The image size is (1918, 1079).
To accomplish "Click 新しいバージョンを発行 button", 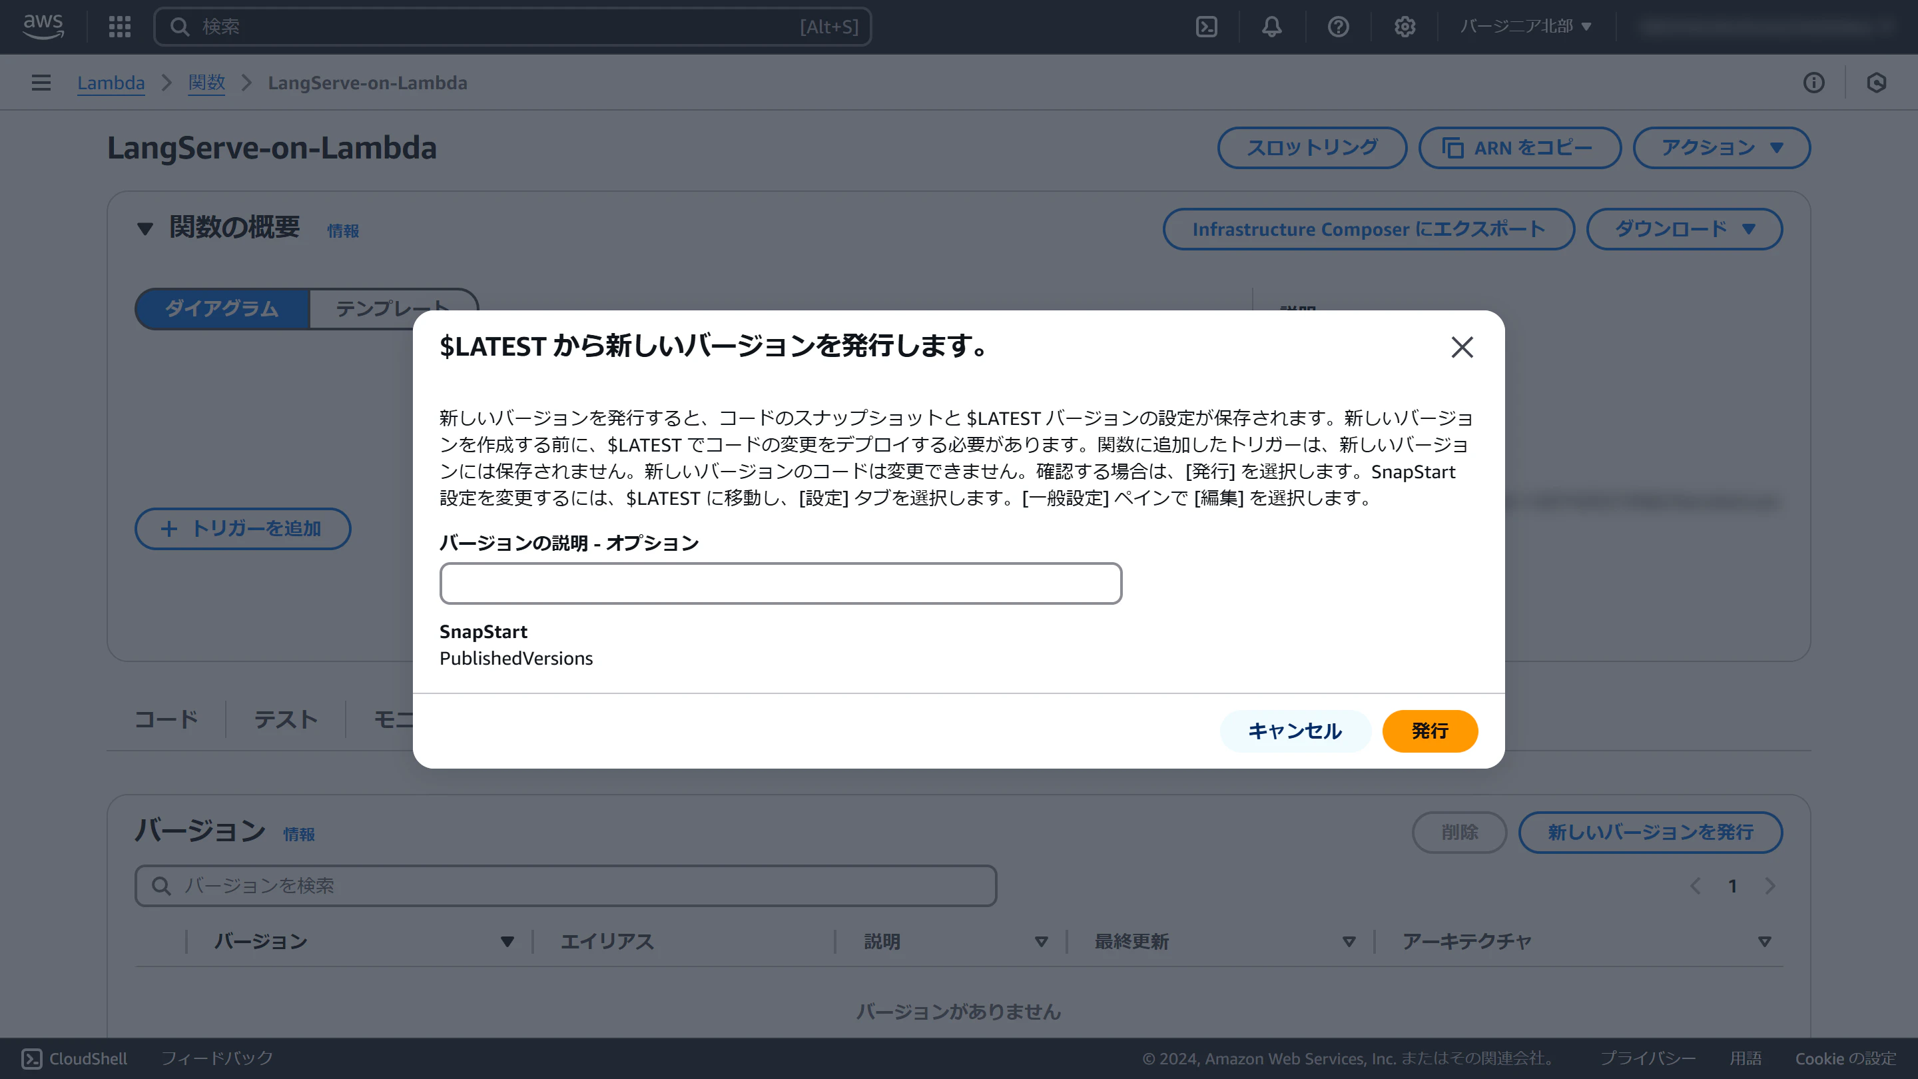I will 1650,832.
